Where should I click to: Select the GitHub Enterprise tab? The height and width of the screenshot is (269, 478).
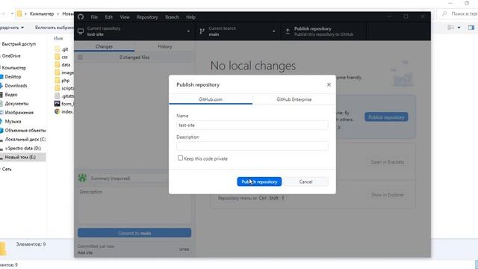294,99
